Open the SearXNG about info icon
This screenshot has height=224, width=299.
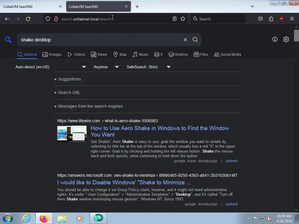pos(275,39)
